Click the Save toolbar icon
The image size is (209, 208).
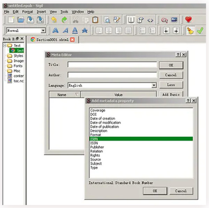(30, 20)
